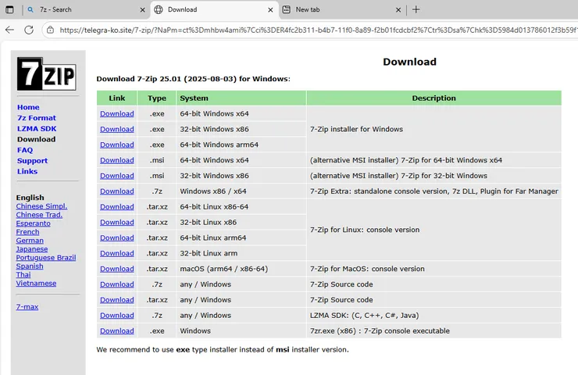Click the 'Download' page heading

[409, 62]
